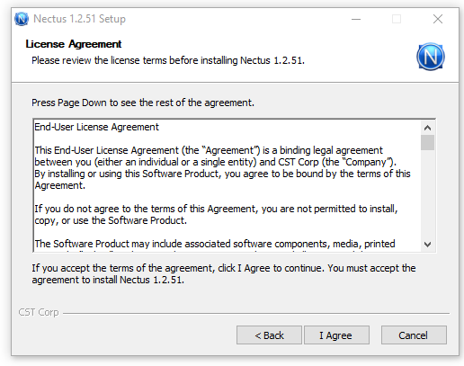Image resolution: width=464 pixels, height=366 pixels.
Task: Click the license text scroll down arrow
Action: coord(427,245)
